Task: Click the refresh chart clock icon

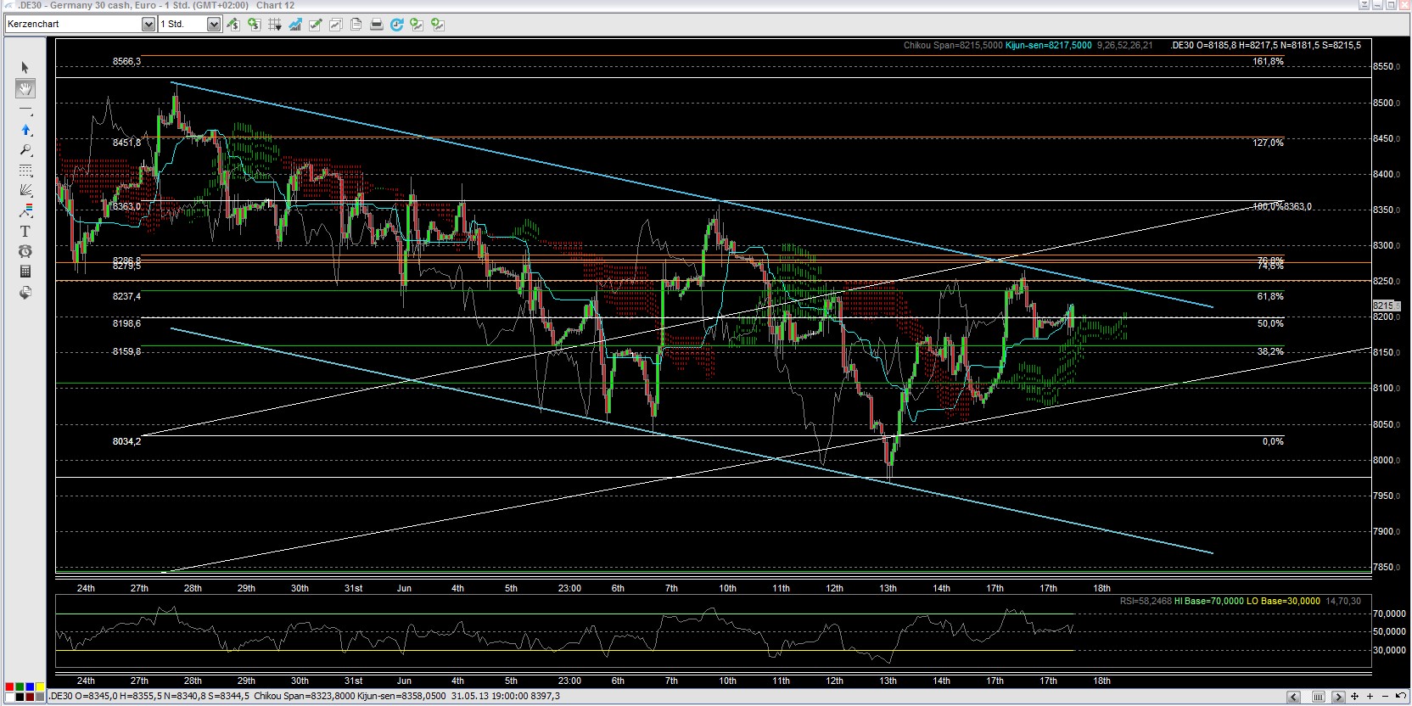Action: (396, 25)
